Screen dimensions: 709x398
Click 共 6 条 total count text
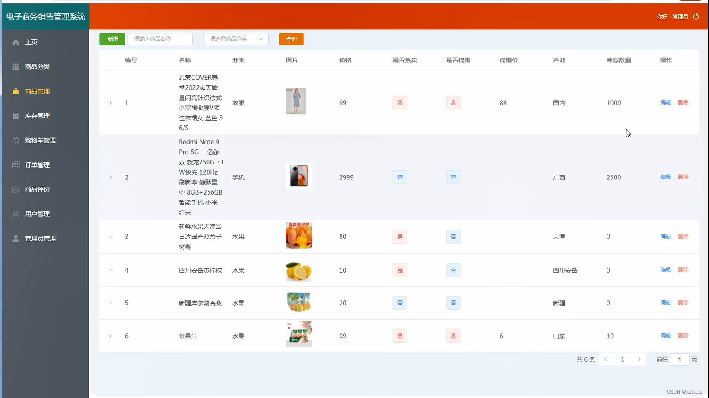586,359
